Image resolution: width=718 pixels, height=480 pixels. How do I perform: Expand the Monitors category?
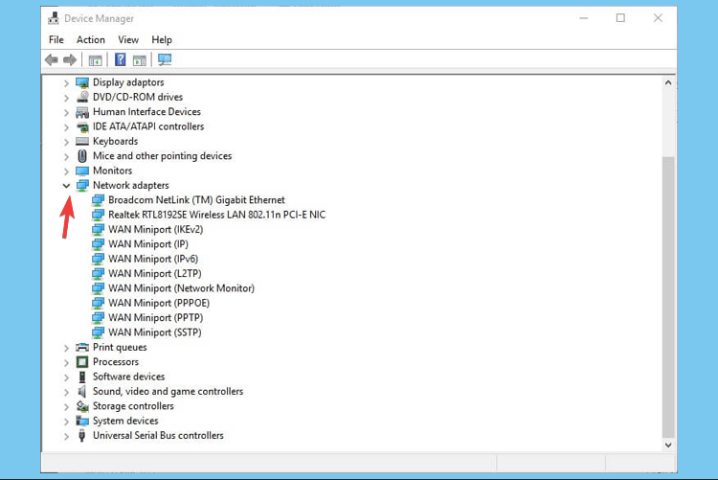pos(66,171)
